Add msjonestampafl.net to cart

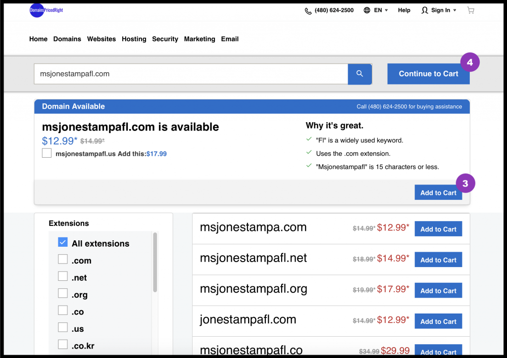pyautogui.click(x=438, y=260)
